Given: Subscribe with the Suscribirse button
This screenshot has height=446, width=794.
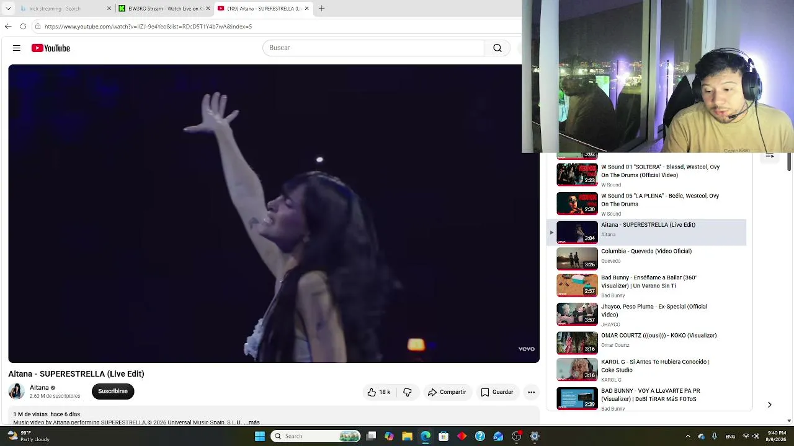Looking at the screenshot, I should [113, 391].
